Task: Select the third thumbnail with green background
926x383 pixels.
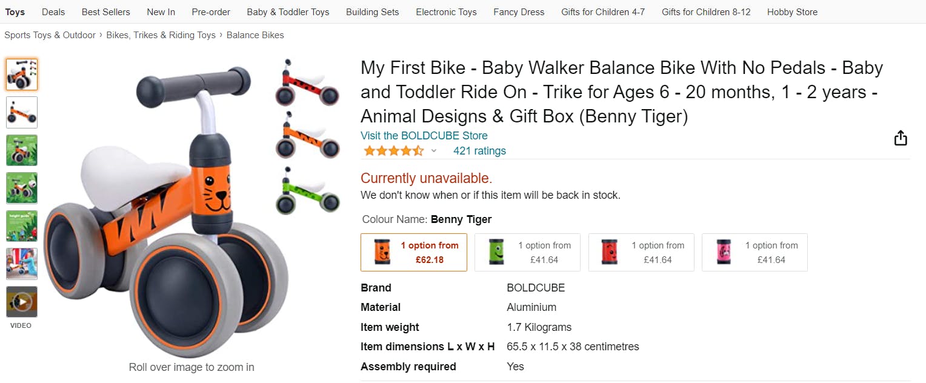Action: click(22, 150)
